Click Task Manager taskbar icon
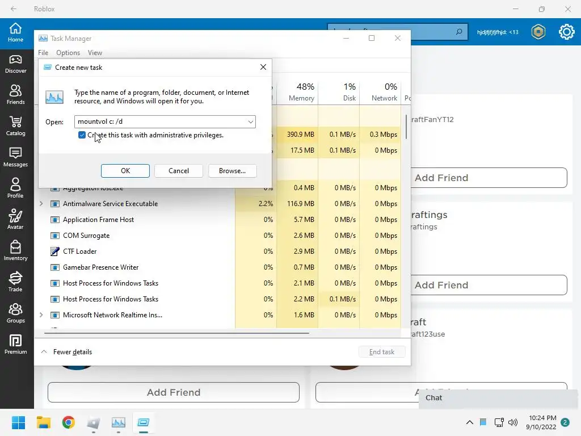 (x=119, y=422)
